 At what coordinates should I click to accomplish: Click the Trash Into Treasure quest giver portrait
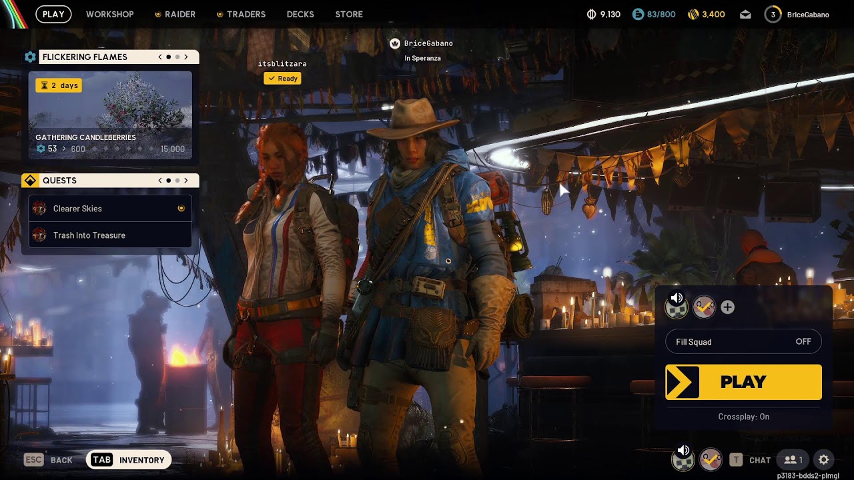(x=39, y=235)
